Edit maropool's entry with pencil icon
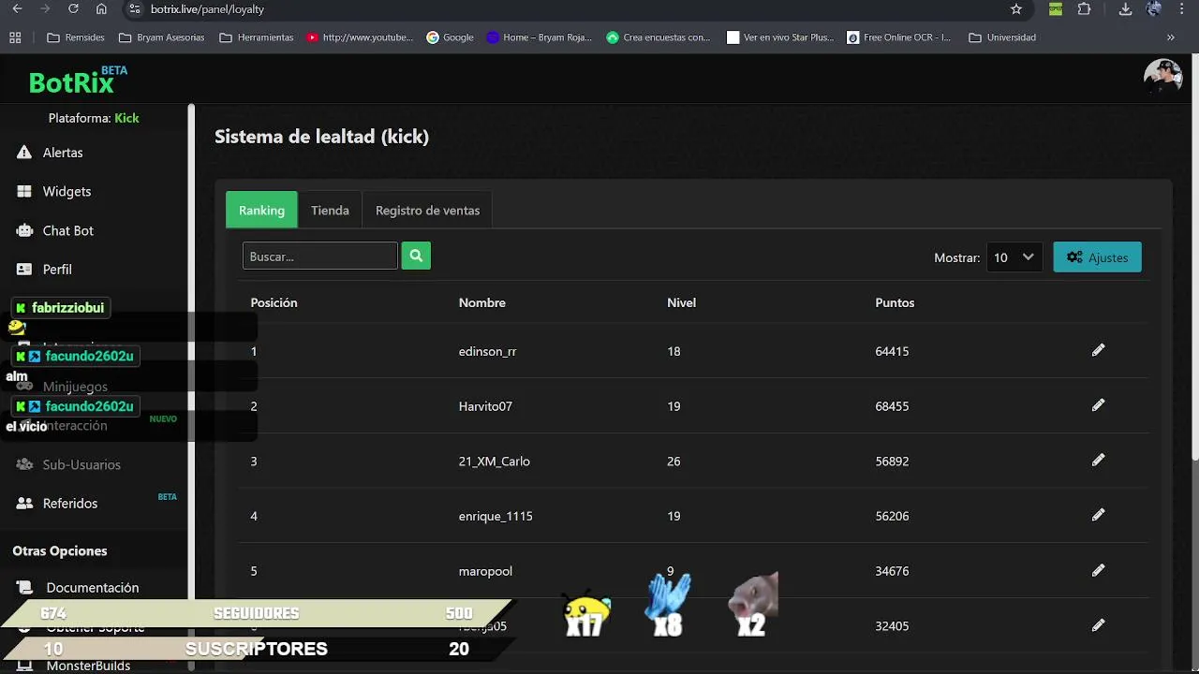1199x674 pixels. coord(1098,570)
